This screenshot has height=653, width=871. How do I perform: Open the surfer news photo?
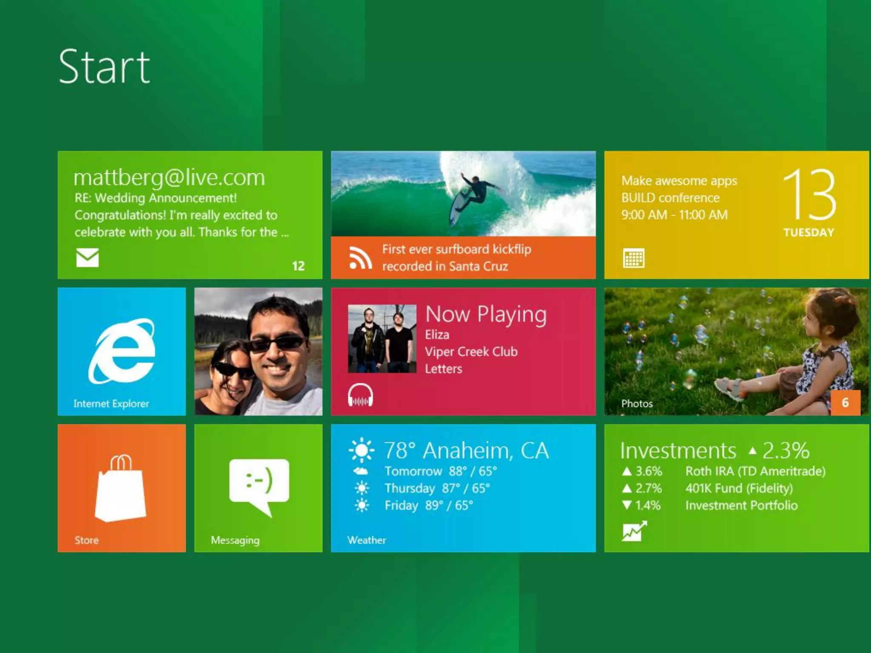click(x=463, y=194)
